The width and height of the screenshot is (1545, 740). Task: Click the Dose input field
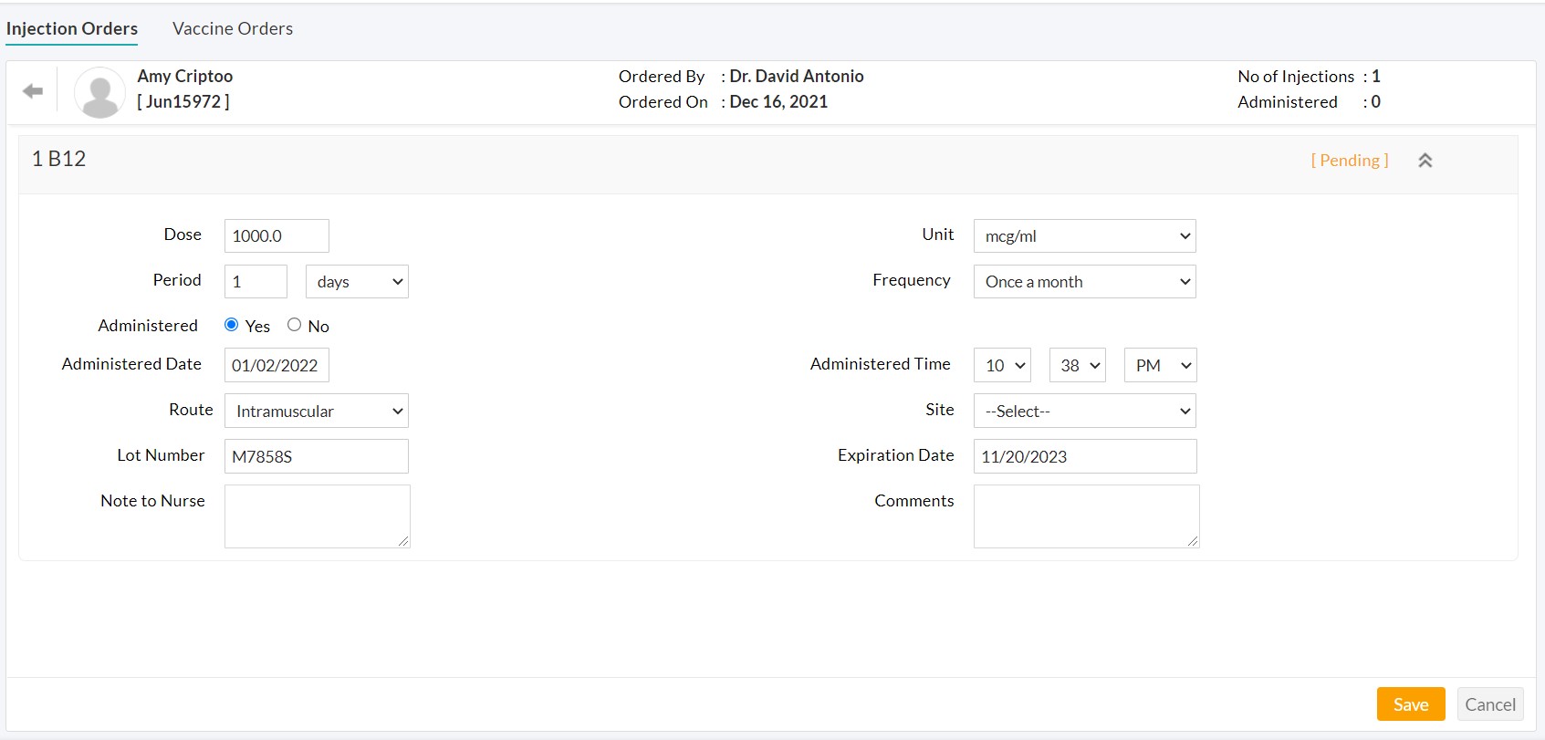click(x=277, y=236)
